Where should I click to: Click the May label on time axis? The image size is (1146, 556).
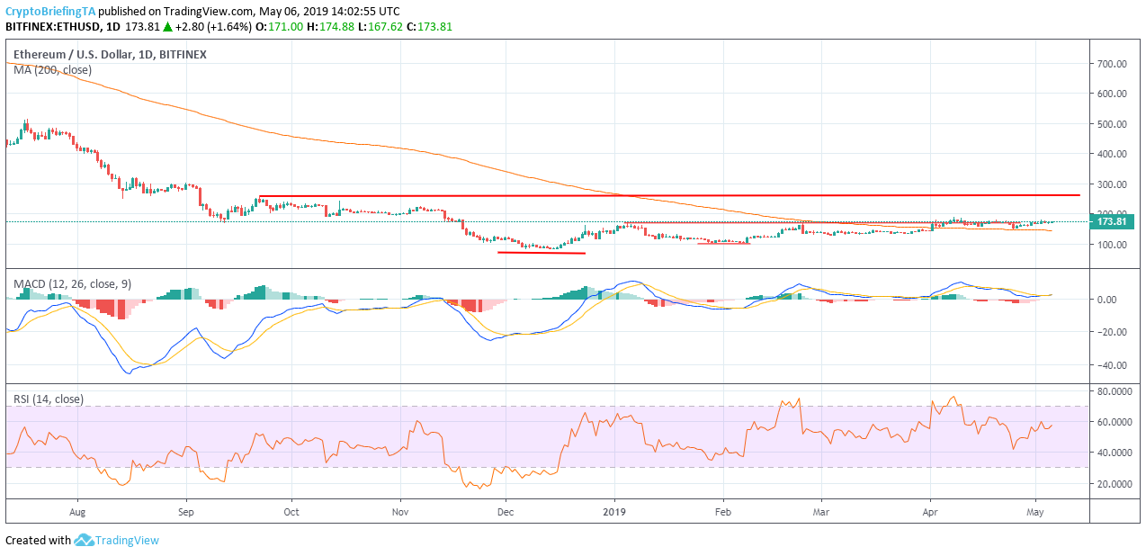pyautogui.click(x=1035, y=512)
